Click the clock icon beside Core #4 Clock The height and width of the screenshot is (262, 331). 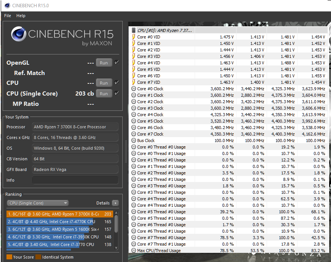click(x=134, y=115)
